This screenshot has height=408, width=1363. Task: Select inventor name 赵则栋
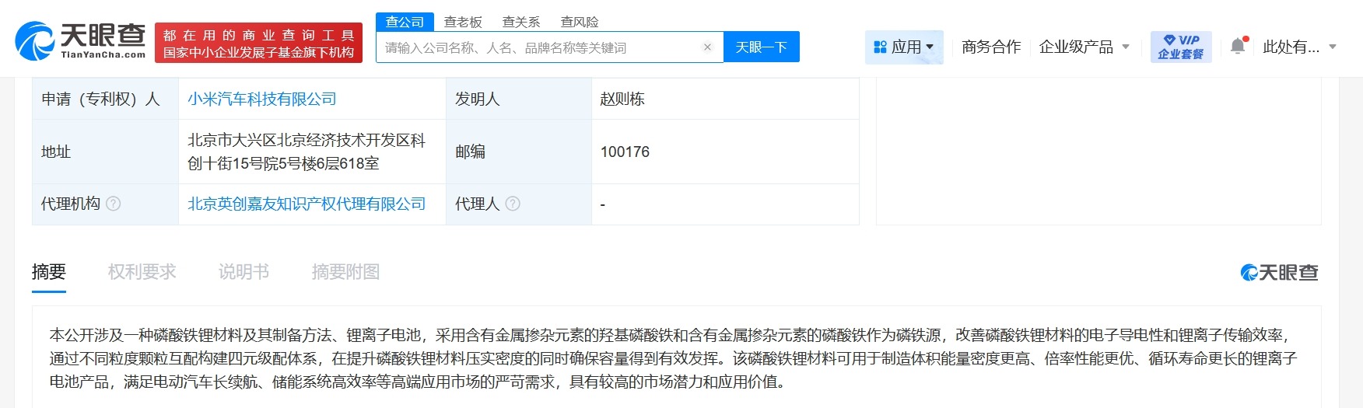coord(622,99)
